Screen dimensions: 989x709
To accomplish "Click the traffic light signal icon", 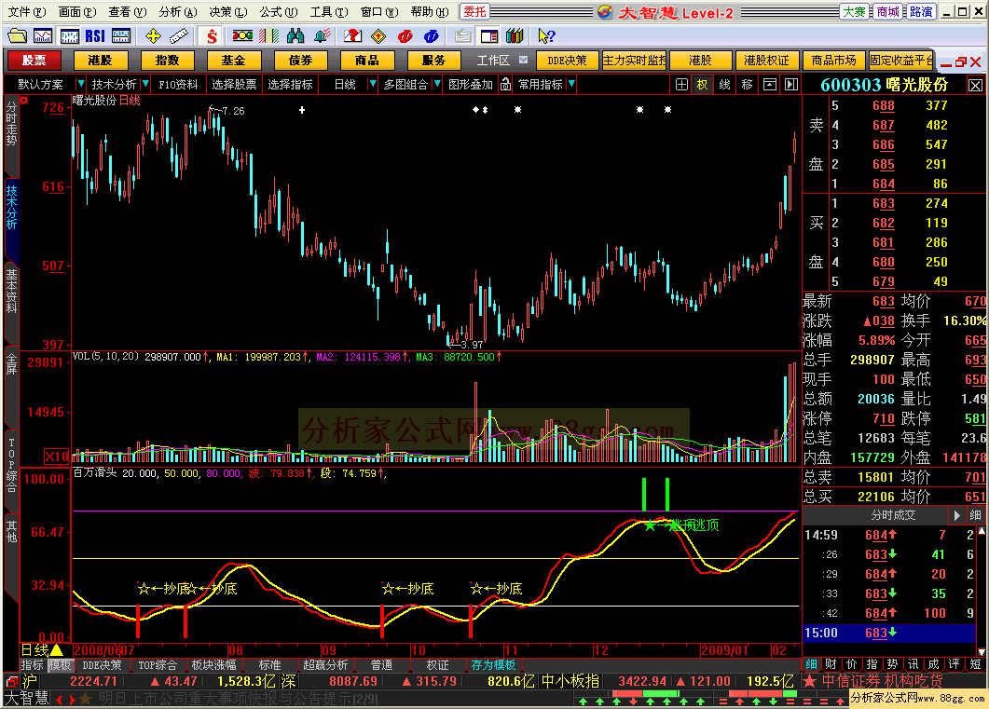I will pyautogui.click(x=243, y=36).
